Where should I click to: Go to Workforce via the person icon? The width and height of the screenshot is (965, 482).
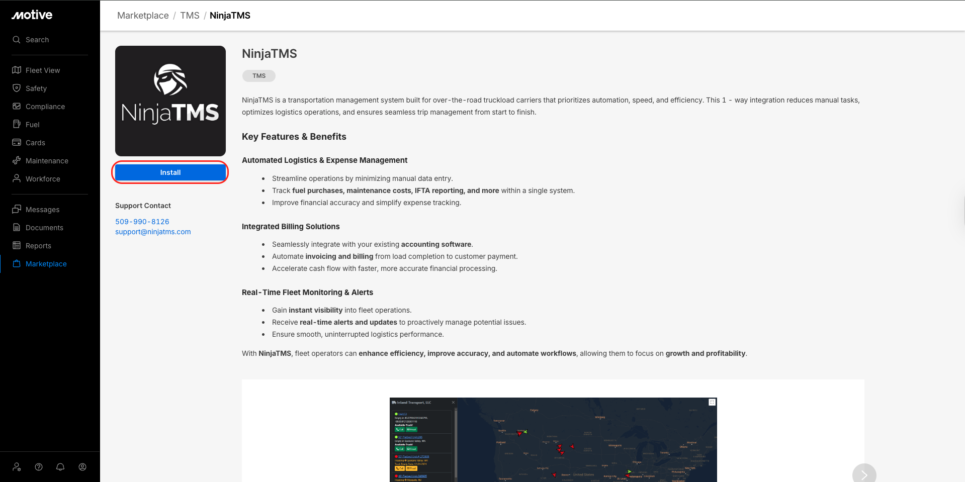point(17,178)
